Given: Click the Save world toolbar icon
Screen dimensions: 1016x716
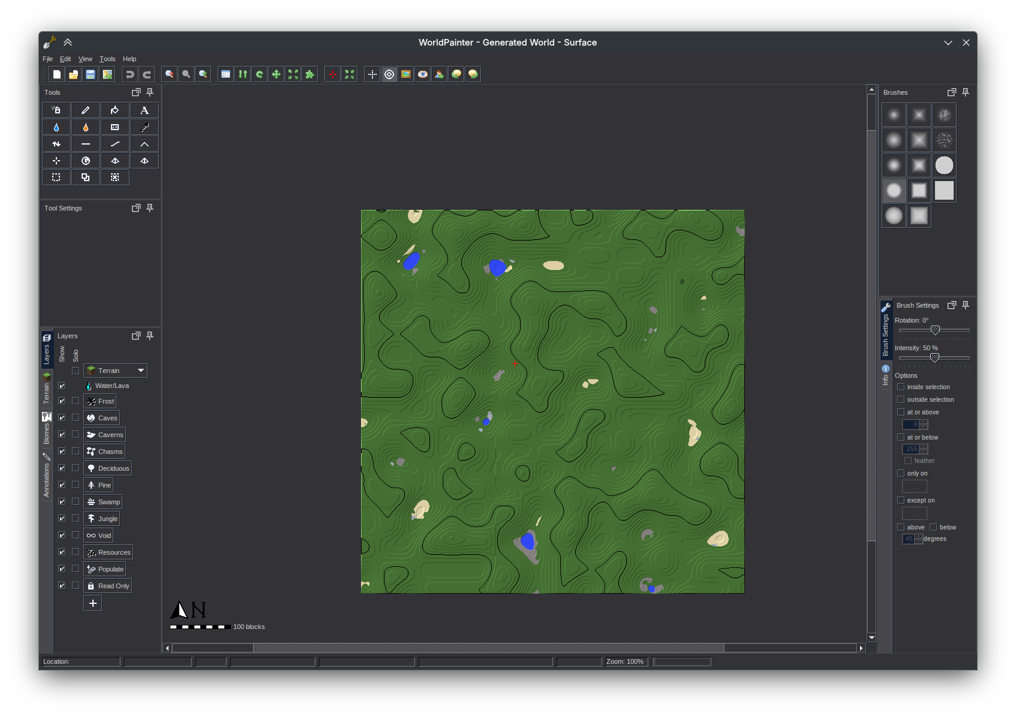Looking at the screenshot, I should pyautogui.click(x=91, y=74).
